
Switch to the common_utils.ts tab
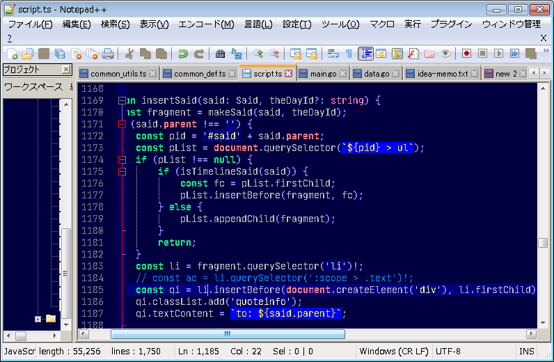click(x=118, y=74)
